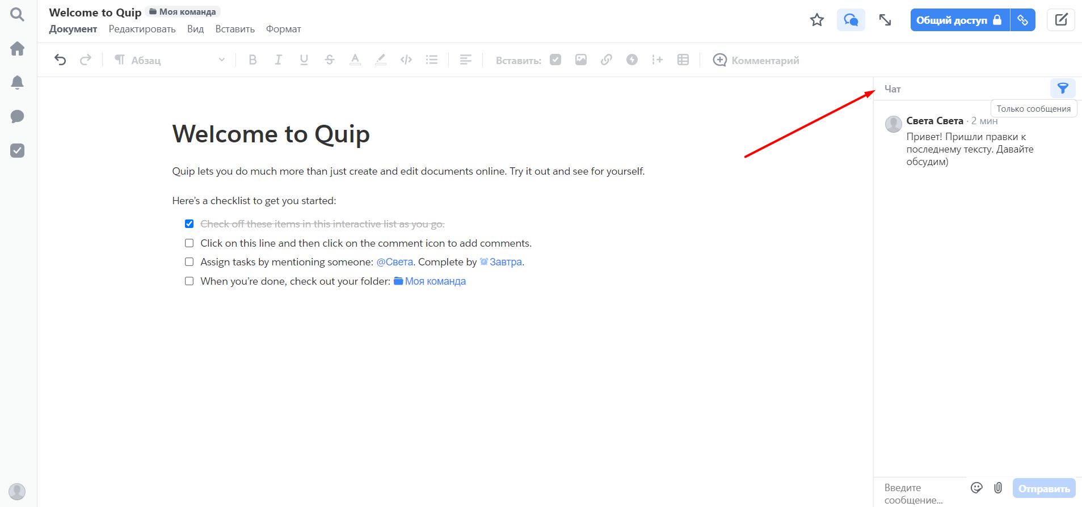1082x507 pixels.
Task: Open notifications bell in sidebar
Action: coord(18,83)
